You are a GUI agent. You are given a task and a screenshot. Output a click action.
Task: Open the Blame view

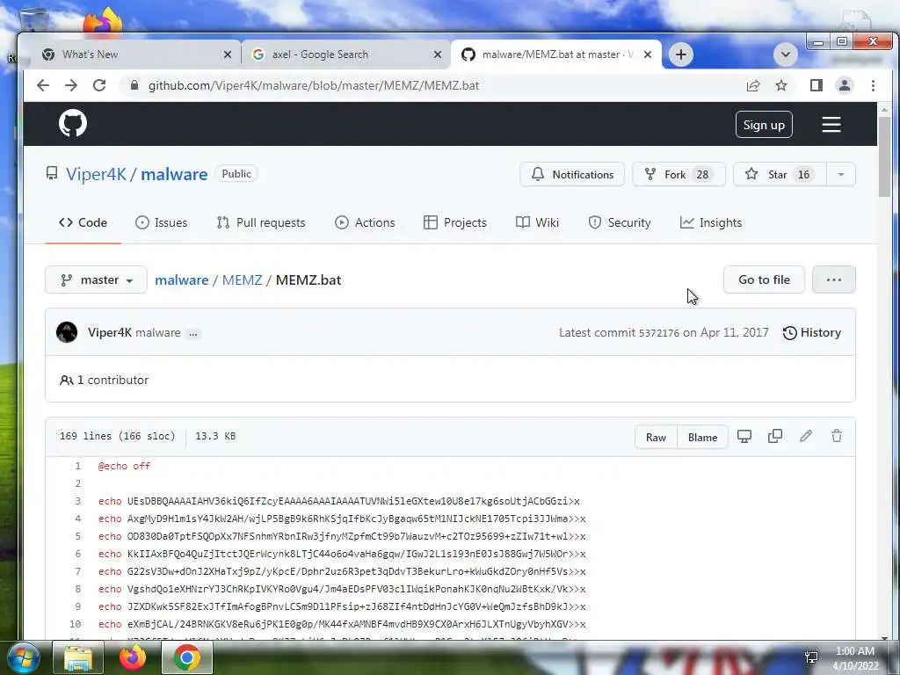click(x=702, y=438)
